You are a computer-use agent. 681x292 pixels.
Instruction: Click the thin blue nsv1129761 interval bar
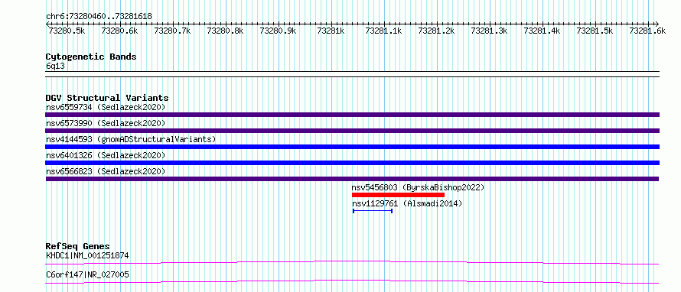(x=373, y=211)
